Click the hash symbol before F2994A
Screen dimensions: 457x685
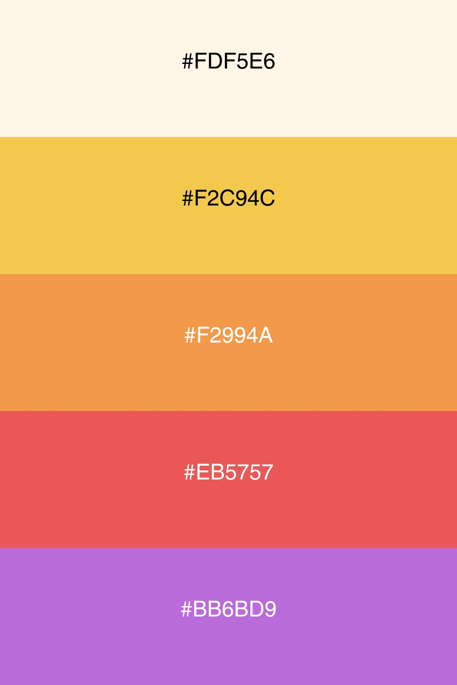(190, 335)
